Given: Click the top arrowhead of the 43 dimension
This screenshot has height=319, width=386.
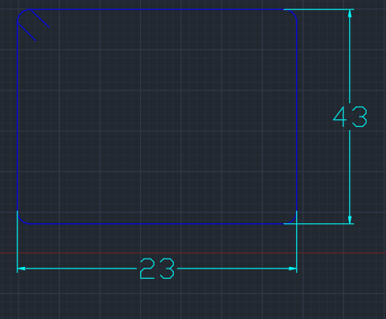Looking at the screenshot, I should click(350, 13).
